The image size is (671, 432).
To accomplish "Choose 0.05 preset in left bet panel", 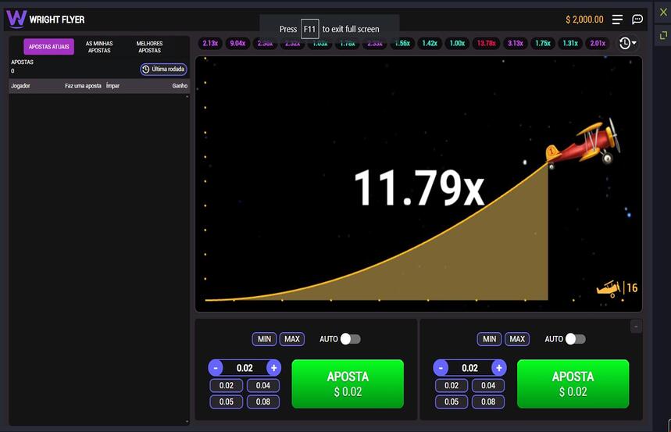I will [x=227, y=402].
